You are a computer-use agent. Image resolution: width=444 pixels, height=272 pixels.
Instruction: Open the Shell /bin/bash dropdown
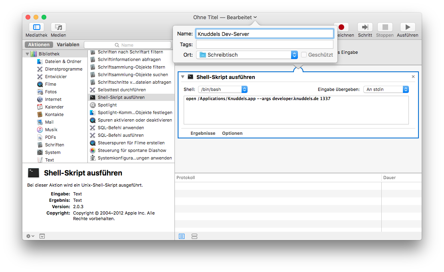click(x=223, y=89)
